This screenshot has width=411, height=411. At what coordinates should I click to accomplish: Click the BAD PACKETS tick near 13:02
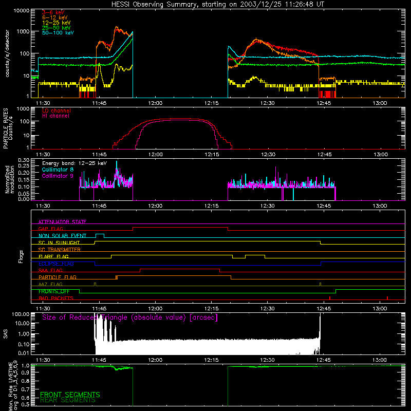387,298
